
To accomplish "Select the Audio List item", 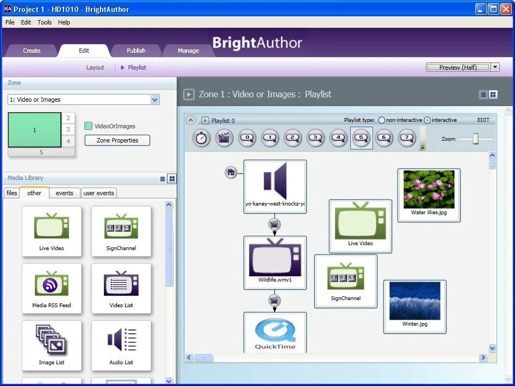I will point(121,346).
